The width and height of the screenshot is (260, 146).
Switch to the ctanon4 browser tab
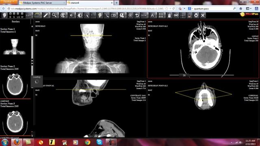[90, 3]
